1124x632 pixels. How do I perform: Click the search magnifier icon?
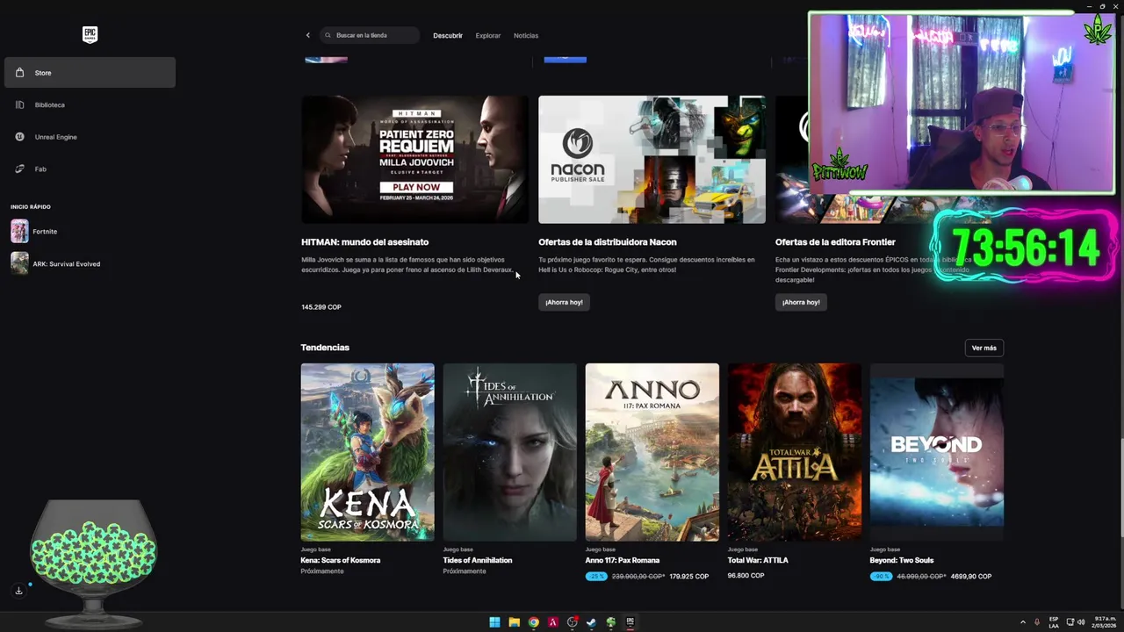(328, 35)
